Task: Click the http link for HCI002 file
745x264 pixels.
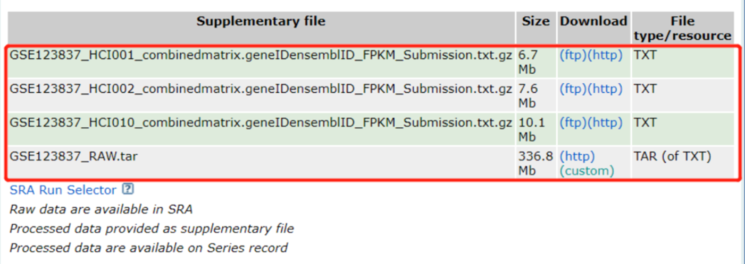Action: 604,89
